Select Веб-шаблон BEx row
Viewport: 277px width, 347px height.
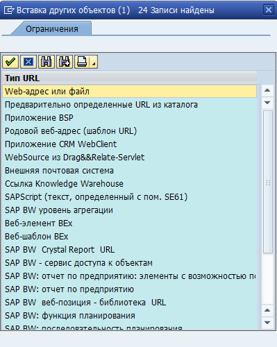(x=130, y=237)
